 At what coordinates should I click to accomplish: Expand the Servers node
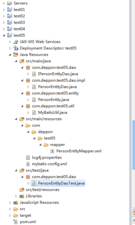coord(4,3)
